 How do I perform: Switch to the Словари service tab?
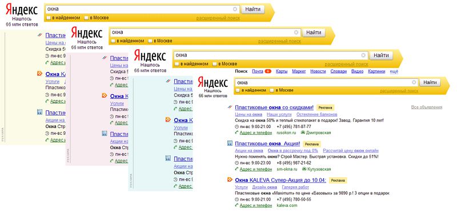coord(338,71)
